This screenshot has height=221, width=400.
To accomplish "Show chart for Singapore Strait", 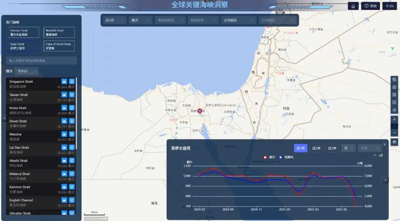I will 64,81.
